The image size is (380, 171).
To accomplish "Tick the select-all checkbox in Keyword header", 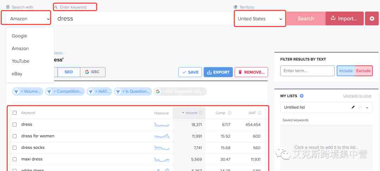I will click(14, 113).
